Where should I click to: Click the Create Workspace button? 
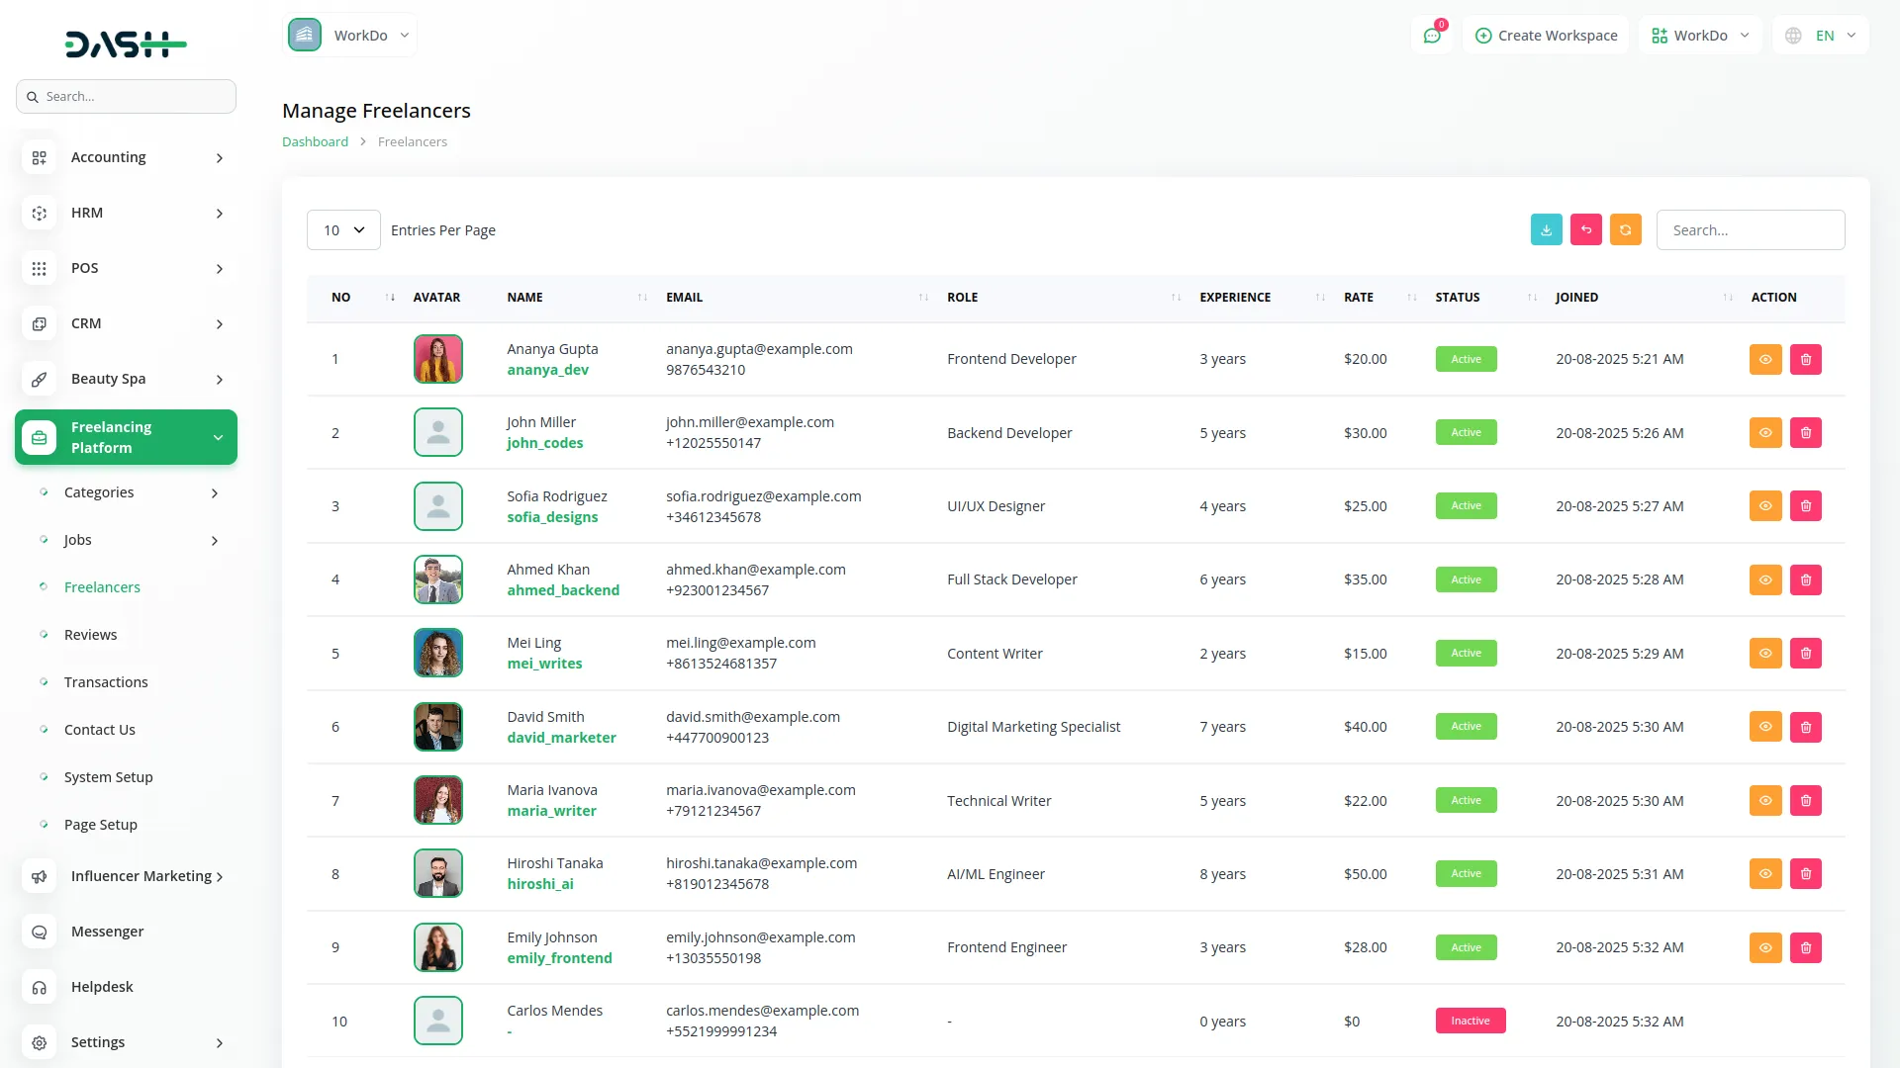pos(1546,35)
